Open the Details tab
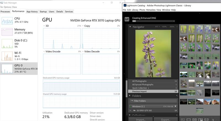 [60, 12]
